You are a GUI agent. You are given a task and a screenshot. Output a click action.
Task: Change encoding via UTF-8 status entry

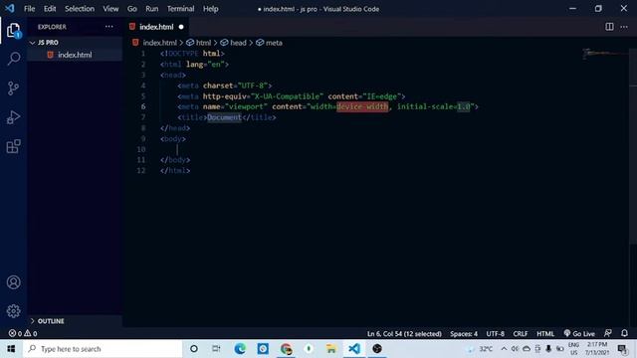click(496, 334)
